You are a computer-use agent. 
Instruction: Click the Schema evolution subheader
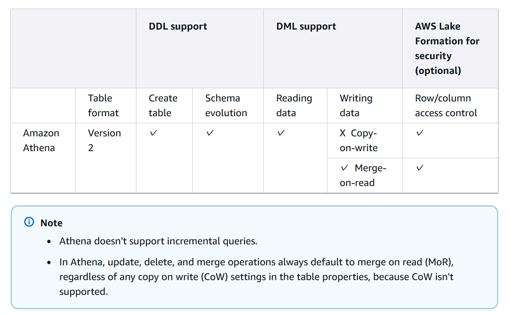point(226,106)
